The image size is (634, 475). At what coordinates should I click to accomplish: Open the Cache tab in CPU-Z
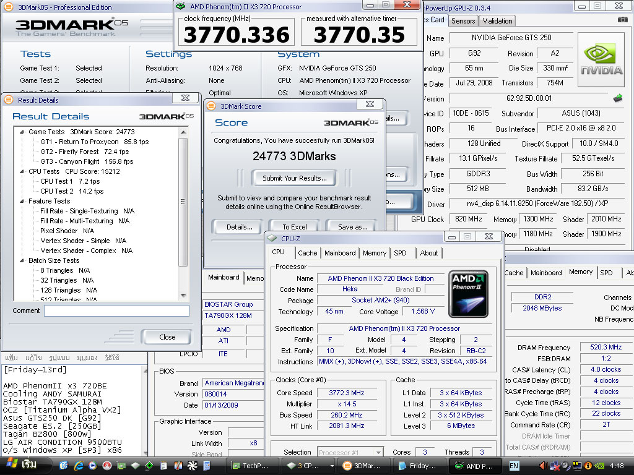point(308,253)
